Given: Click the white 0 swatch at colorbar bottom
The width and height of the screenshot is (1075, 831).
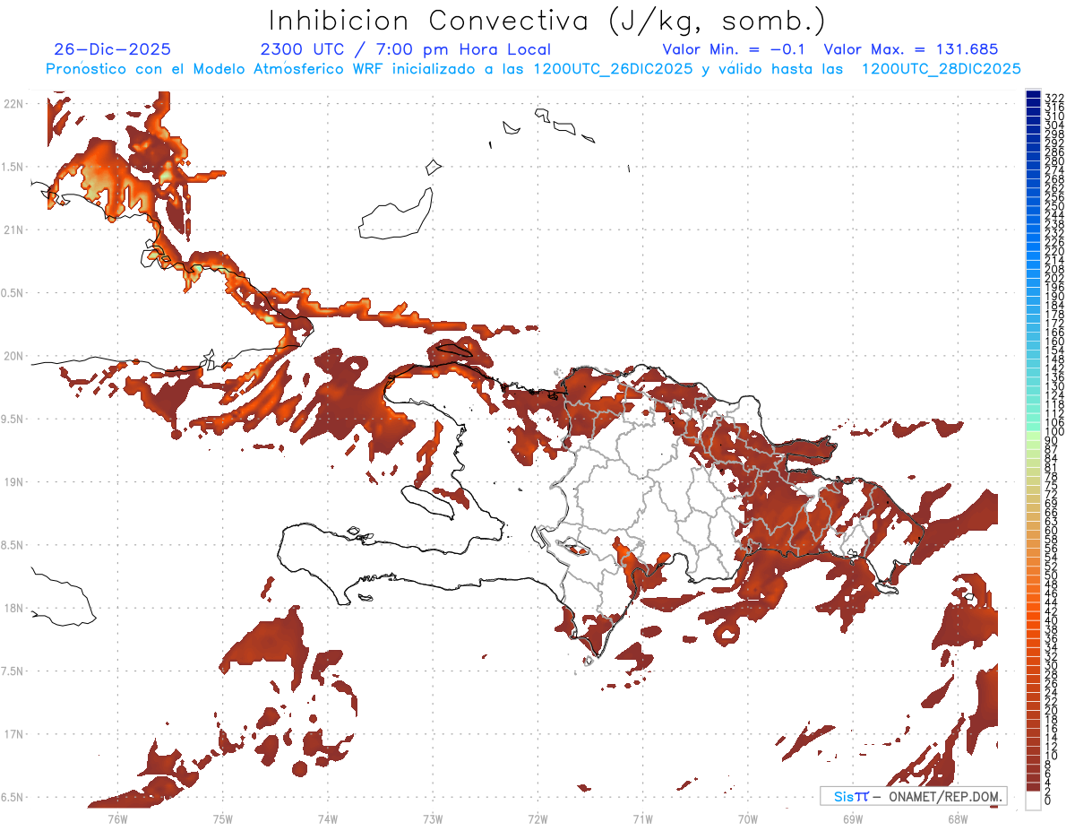Looking at the screenshot, I should click(1033, 800).
